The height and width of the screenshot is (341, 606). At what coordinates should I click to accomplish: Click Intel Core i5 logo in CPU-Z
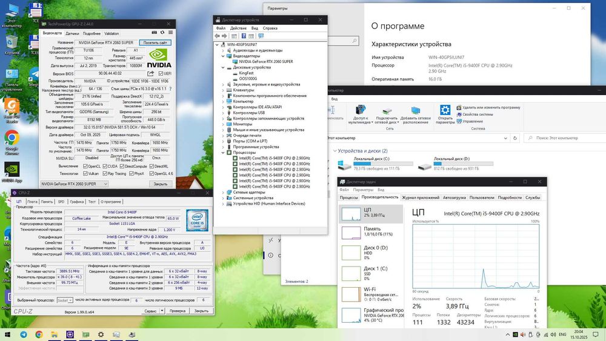[x=197, y=220]
